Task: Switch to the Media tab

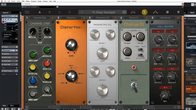Action: [192, 13]
